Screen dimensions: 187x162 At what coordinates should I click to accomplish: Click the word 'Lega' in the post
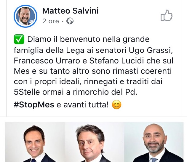(75, 50)
